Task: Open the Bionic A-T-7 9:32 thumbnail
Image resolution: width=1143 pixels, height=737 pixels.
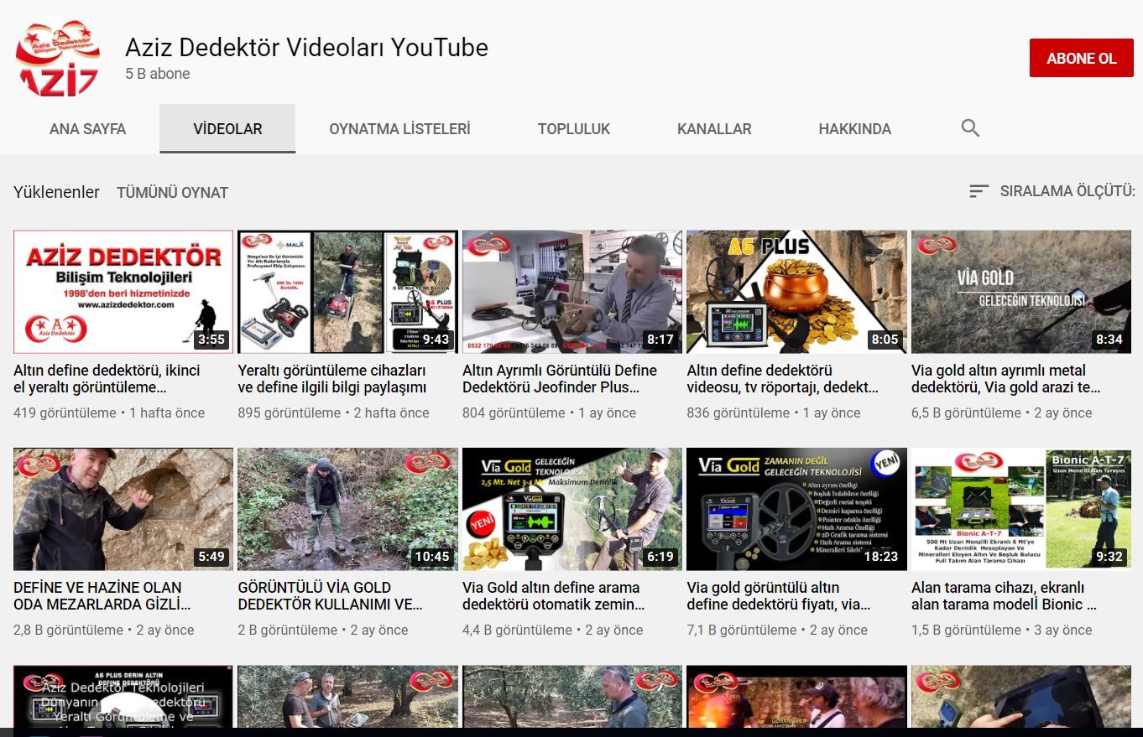Action: [x=1021, y=509]
